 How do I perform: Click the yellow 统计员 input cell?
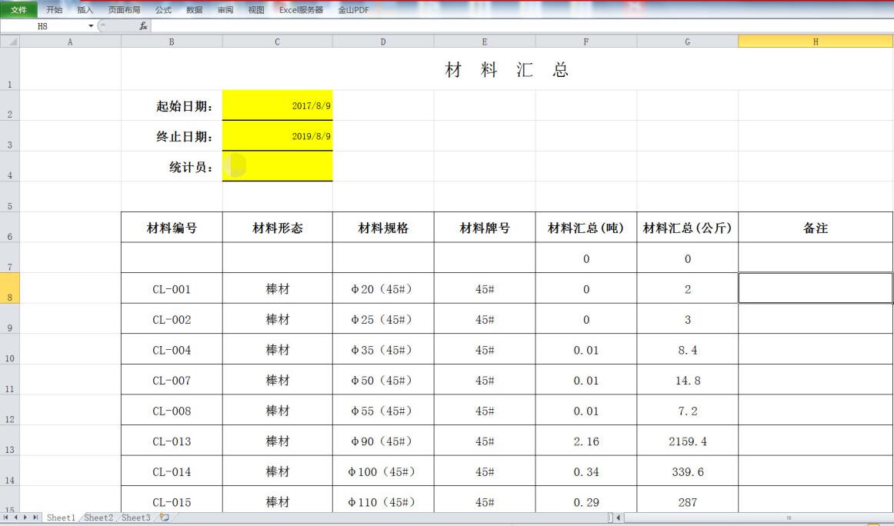click(277, 167)
